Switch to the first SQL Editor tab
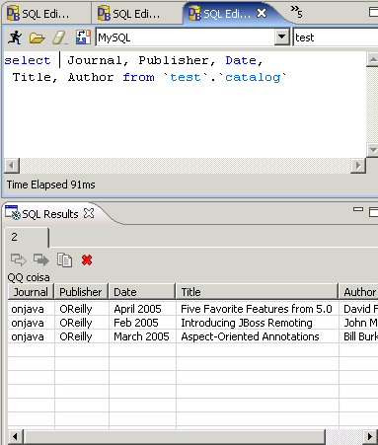Image resolution: width=378 pixels, height=445 pixels. coord(45,14)
